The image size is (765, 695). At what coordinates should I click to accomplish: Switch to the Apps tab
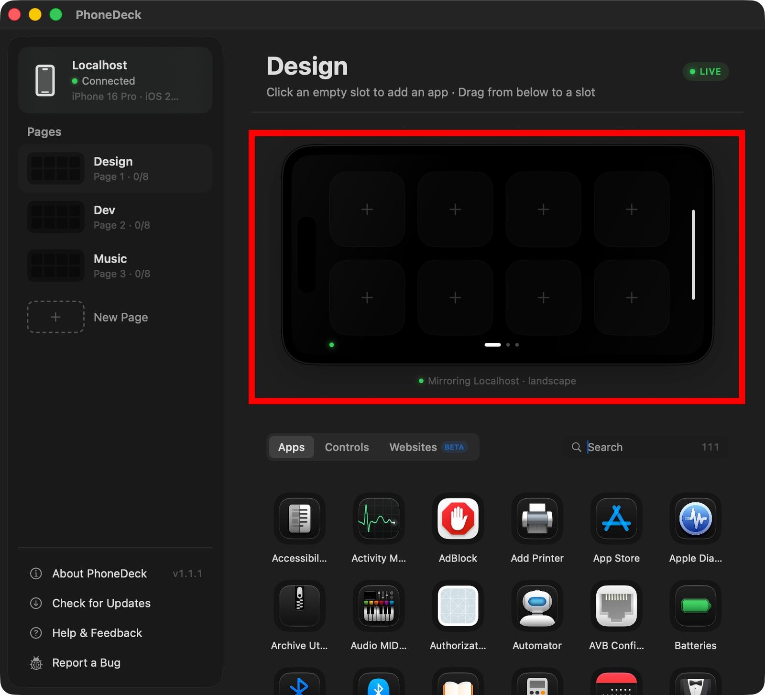291,447
